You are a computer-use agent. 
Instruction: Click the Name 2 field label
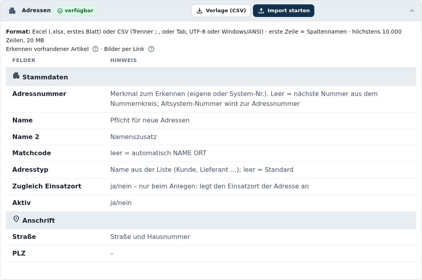click(26, 137)
